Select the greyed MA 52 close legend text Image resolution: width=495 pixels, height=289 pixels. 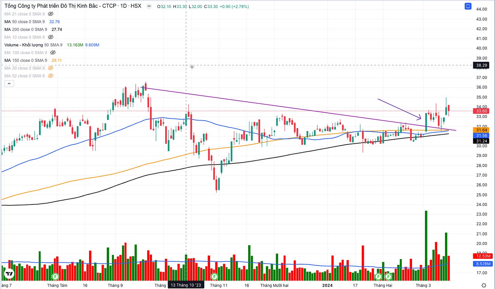point(24,76)
